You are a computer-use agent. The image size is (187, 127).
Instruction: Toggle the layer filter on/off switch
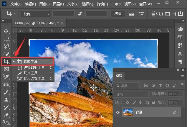click(183, 85)
